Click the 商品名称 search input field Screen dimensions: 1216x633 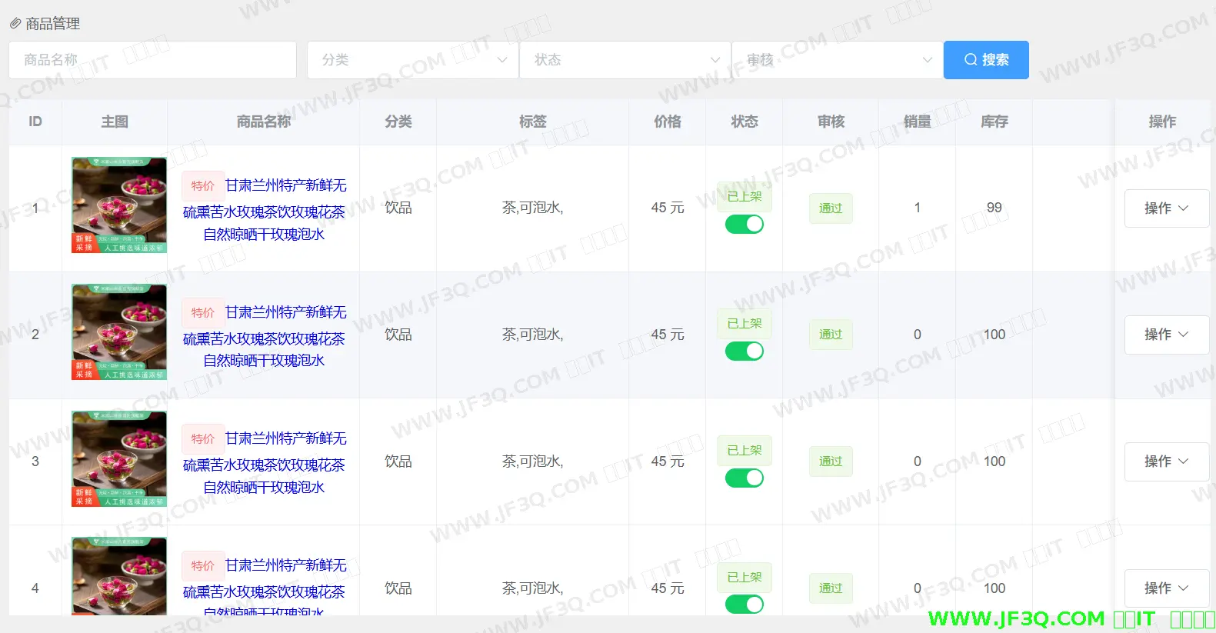point(152,60)
